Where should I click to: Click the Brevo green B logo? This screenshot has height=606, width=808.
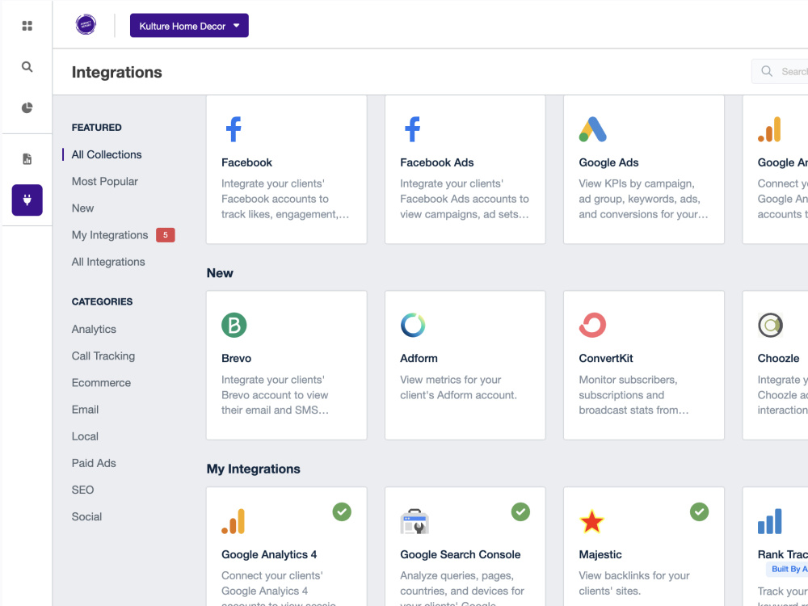coord(234,325)
